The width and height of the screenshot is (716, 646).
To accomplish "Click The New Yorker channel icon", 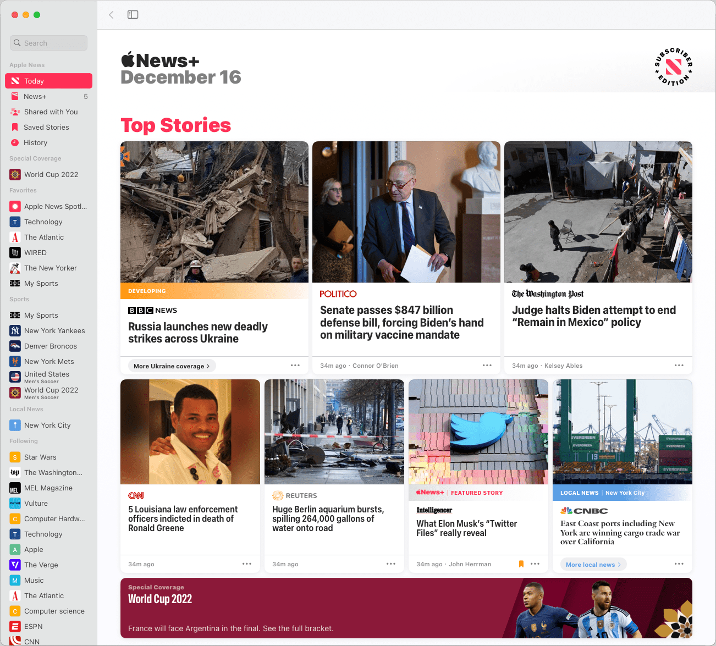I will pos(15,268).
